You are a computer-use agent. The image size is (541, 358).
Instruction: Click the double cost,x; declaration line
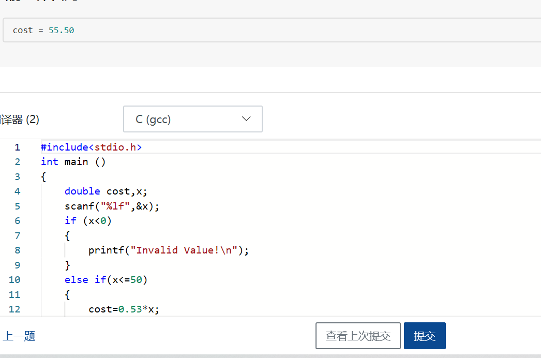click(106, 191)
